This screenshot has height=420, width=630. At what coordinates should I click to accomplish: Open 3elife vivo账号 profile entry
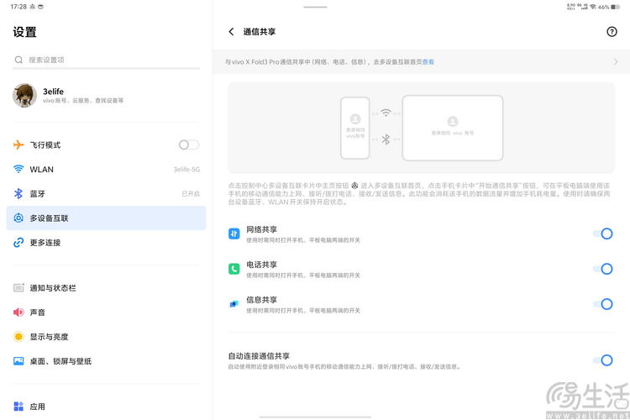(106, 96)
